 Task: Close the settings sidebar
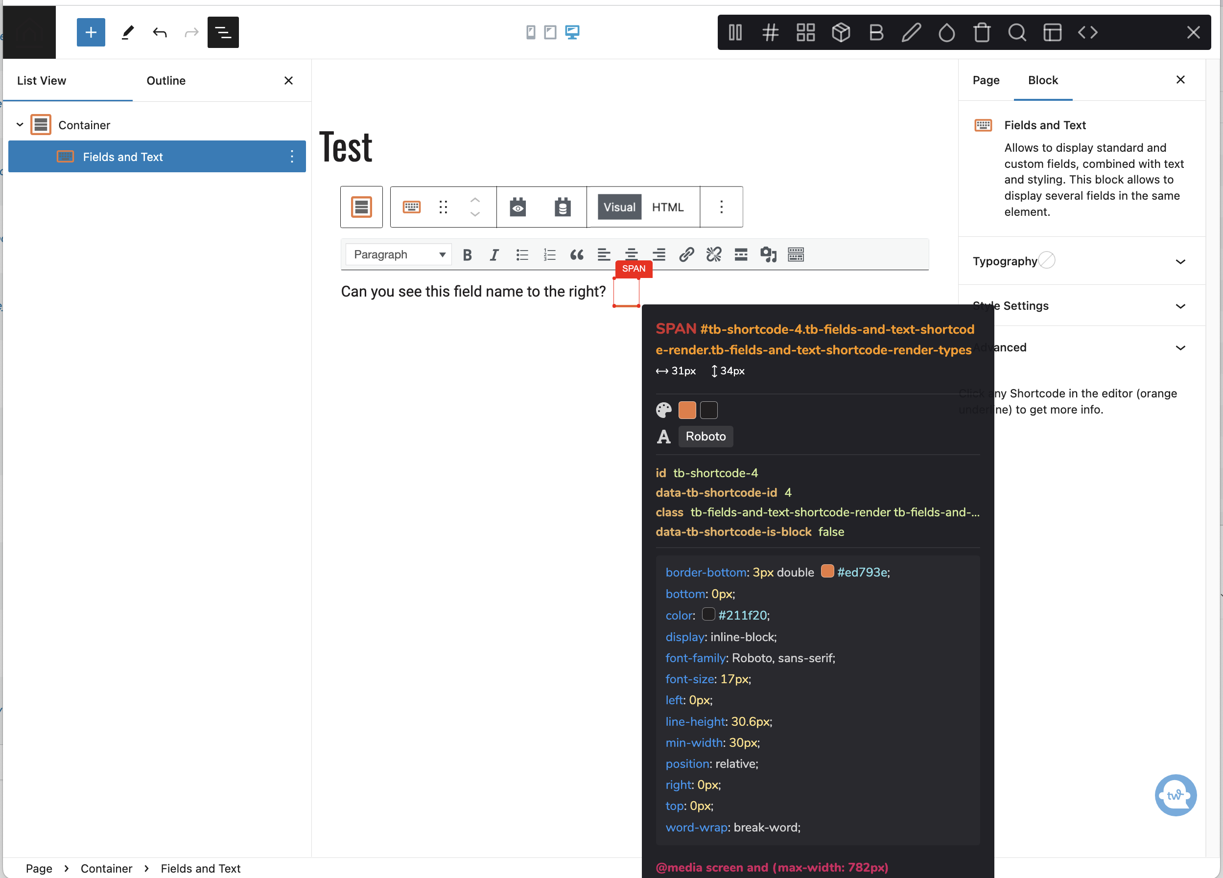1180,80
